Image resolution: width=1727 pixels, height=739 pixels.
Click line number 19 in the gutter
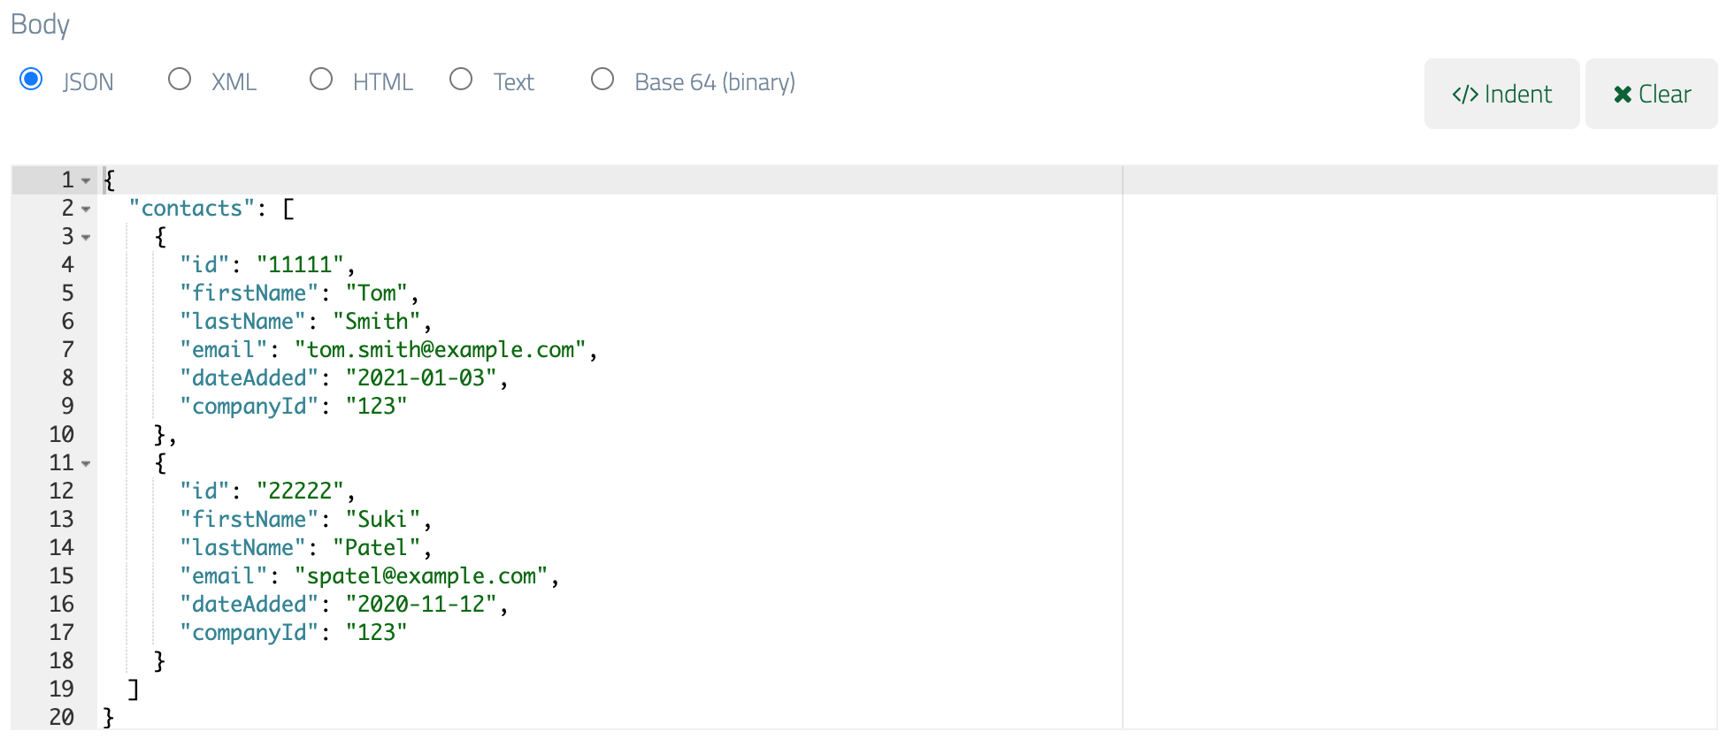coord(62,689)
